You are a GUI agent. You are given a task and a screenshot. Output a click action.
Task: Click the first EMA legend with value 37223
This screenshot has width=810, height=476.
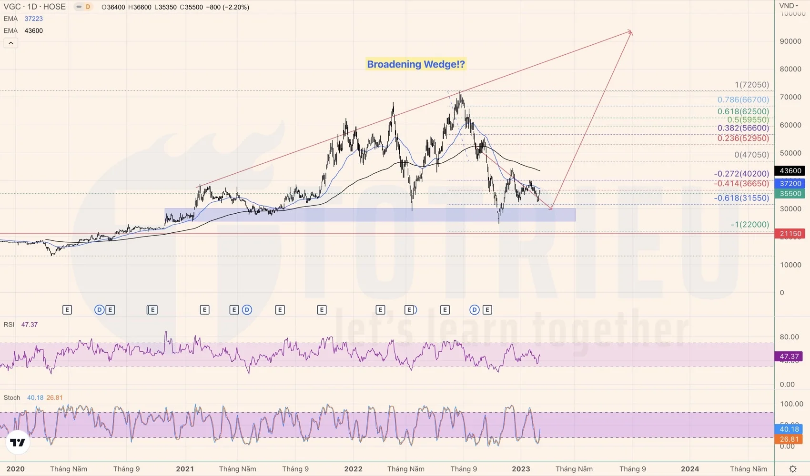click(x=10, y=19)
